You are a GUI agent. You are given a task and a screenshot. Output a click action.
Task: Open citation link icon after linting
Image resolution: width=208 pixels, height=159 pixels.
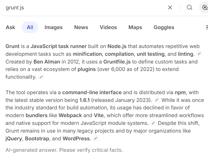pyautogui.click(x=199, y=54)
